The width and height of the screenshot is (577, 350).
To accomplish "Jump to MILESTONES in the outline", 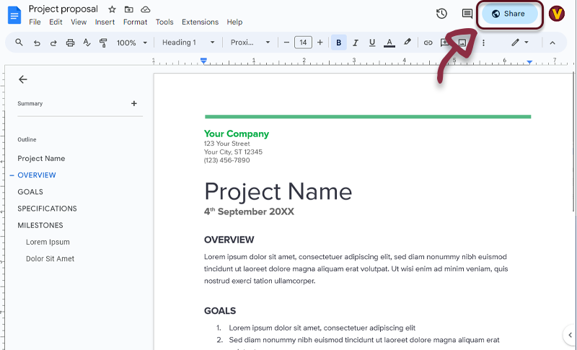I will tap(40, 225).
